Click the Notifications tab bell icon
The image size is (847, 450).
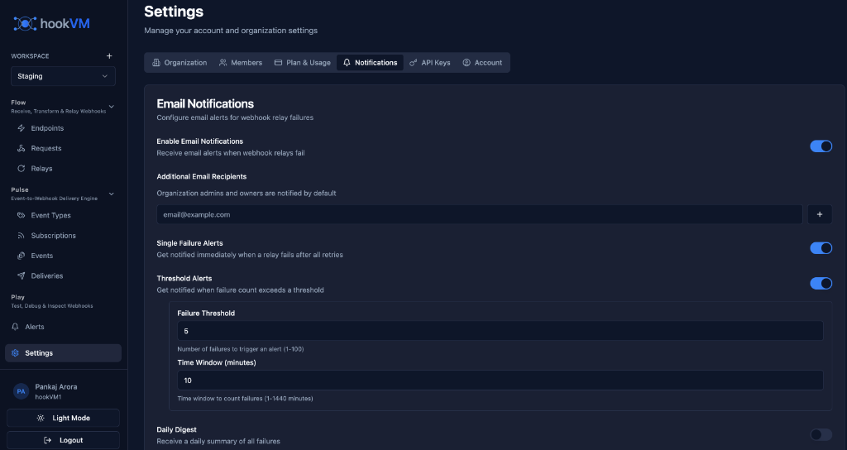tap(347, 63)
